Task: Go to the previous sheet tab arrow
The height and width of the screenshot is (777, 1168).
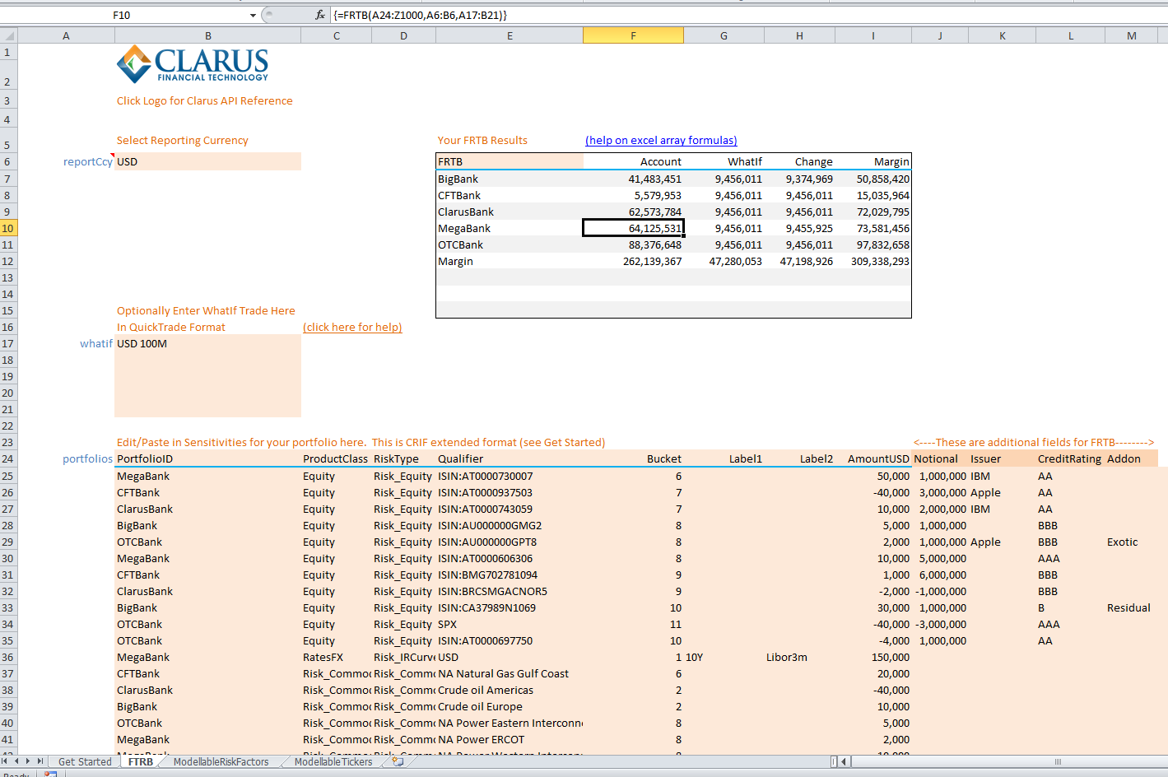Action: click(x=16, y=761)
